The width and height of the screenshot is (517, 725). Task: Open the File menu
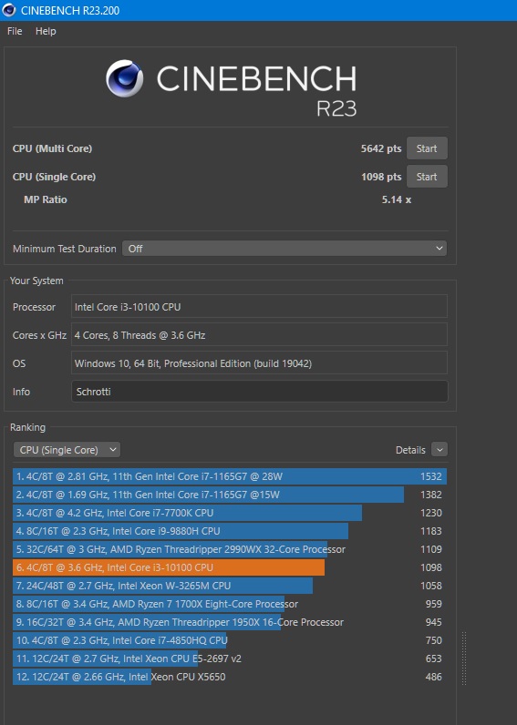(x=15, y=31)
